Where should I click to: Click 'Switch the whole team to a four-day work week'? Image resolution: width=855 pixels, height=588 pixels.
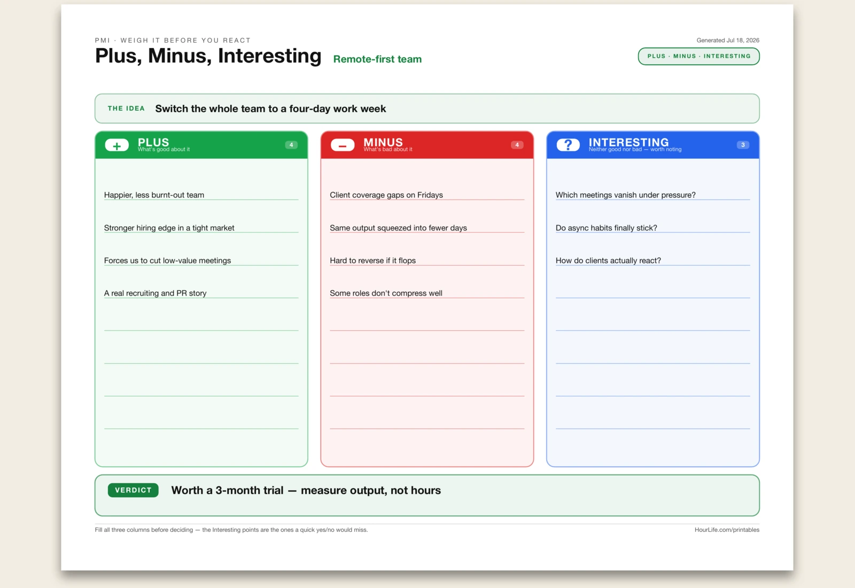click(x=270, y=109)
